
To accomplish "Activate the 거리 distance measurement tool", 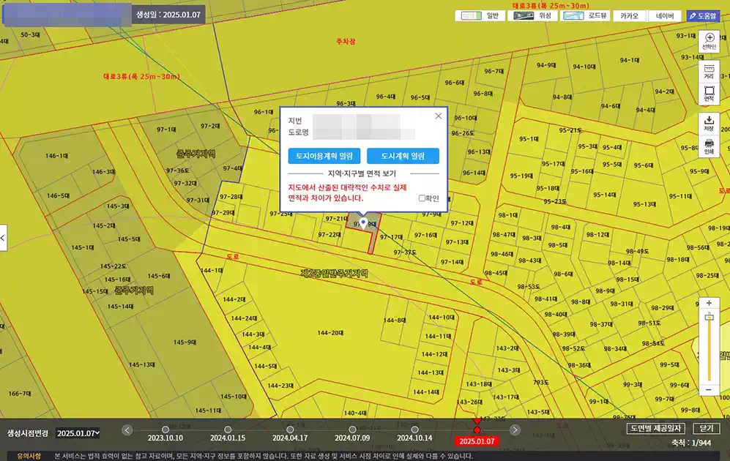I will point(709,71).
